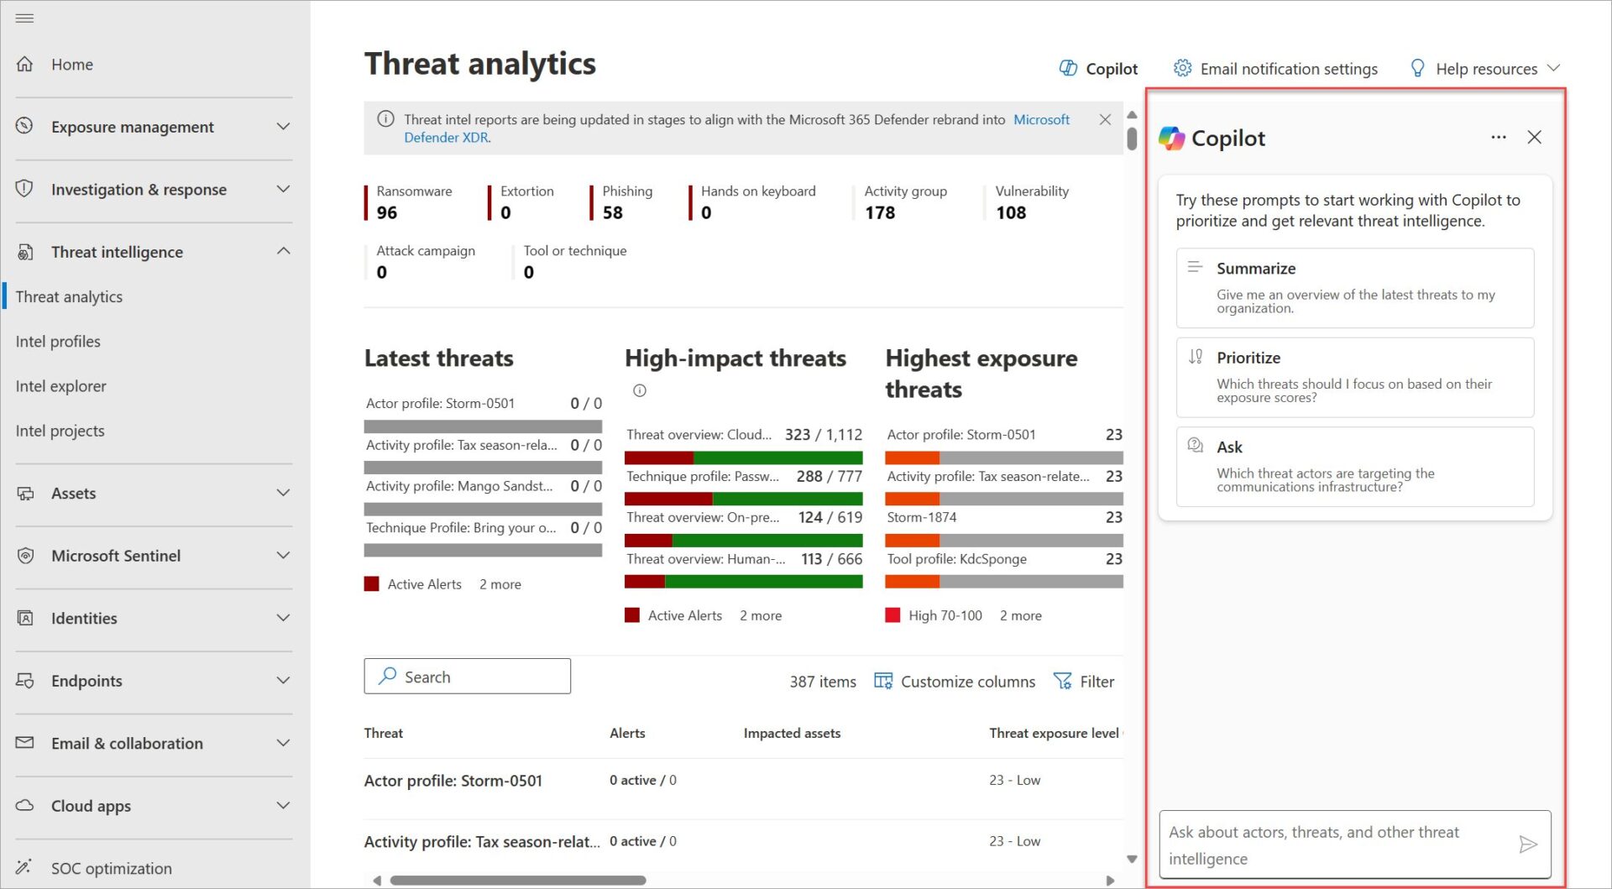Open Copilot from the top toolbar

click(x=1098, y=68)
